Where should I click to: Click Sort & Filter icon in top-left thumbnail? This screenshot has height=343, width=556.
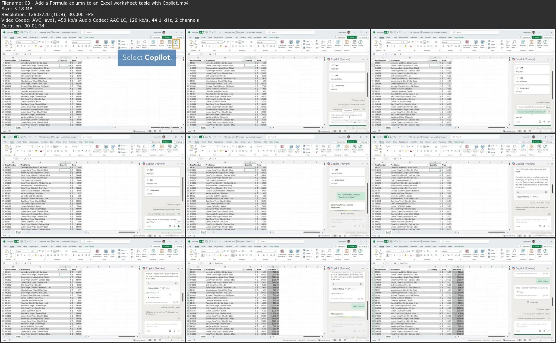click(138, 42)
